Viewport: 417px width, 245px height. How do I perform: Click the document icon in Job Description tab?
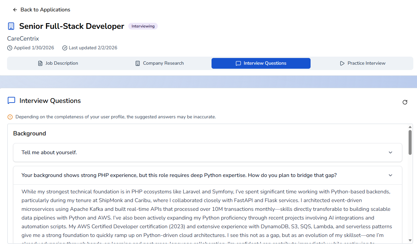click(x=40, y=63)
